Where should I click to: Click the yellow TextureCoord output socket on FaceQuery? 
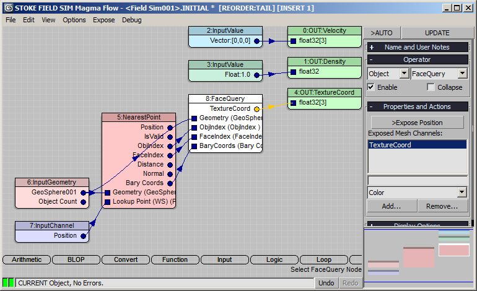click(256, 109)
